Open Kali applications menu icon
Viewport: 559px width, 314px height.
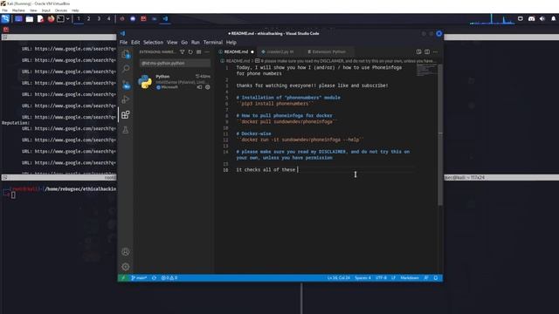click(x=5, y=18)
